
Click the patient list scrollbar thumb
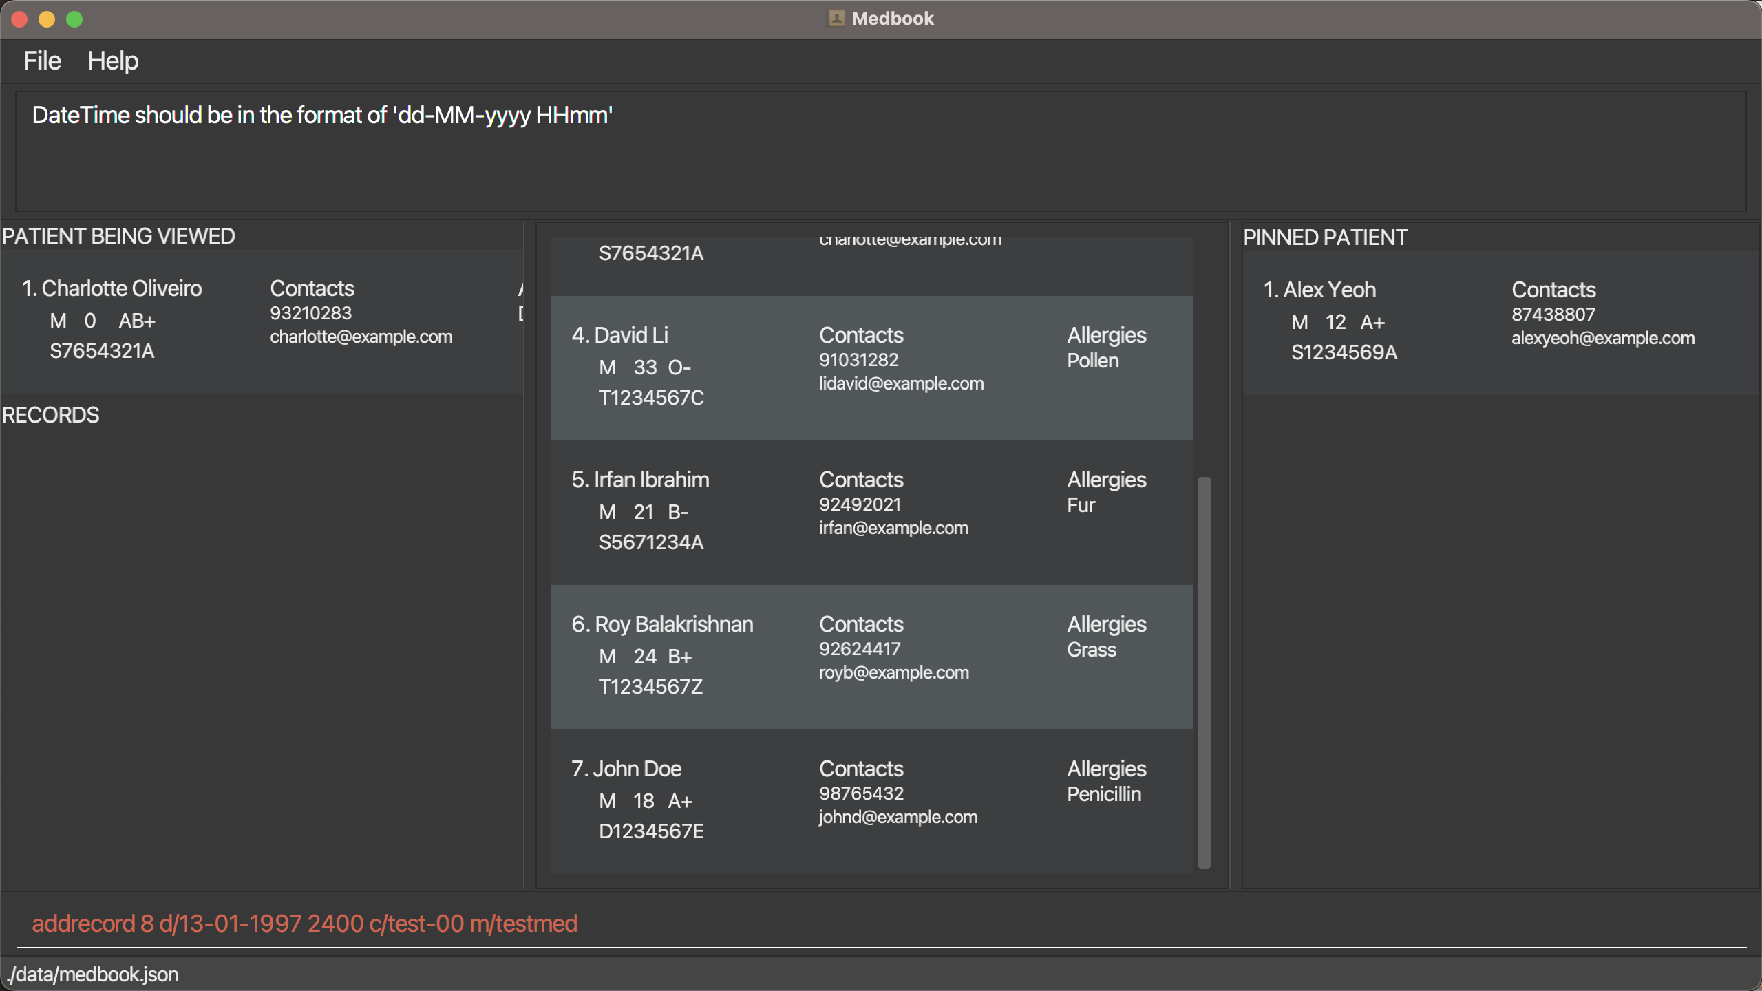[x=1204, y=672]
